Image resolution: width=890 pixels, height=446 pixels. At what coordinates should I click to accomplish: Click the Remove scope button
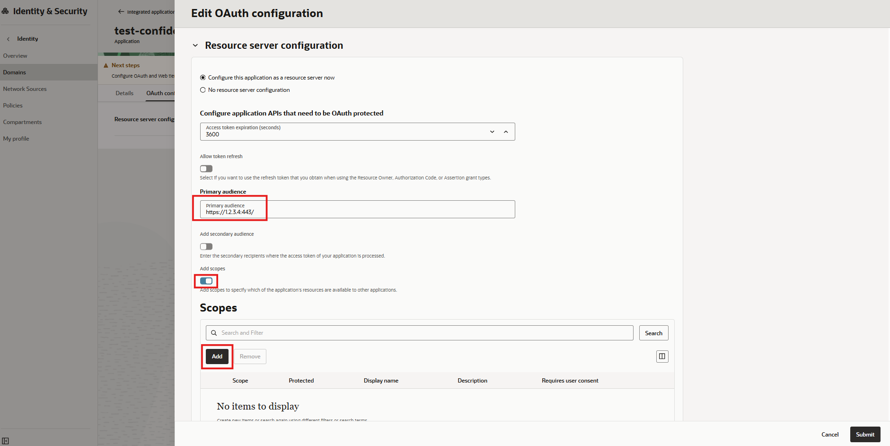point(250,357)
